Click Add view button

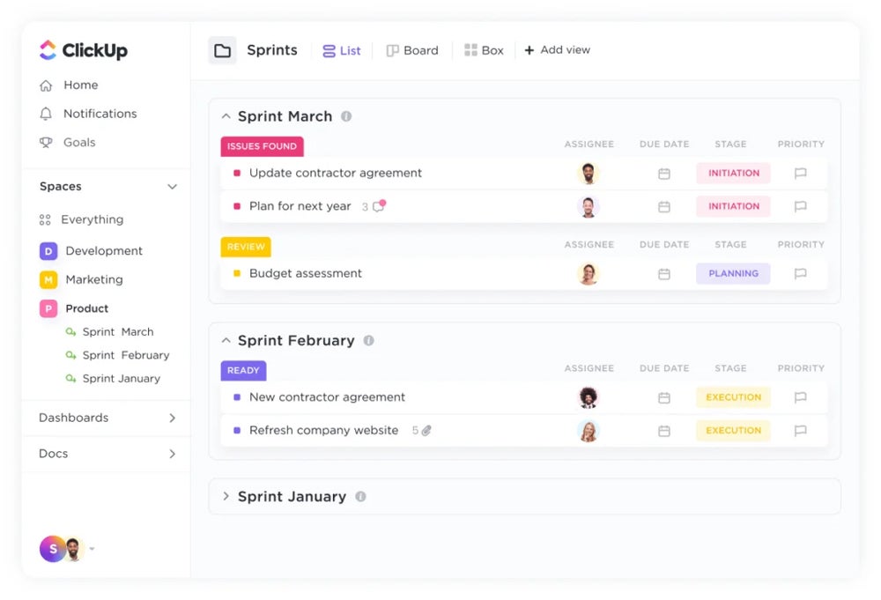[558, 50]
